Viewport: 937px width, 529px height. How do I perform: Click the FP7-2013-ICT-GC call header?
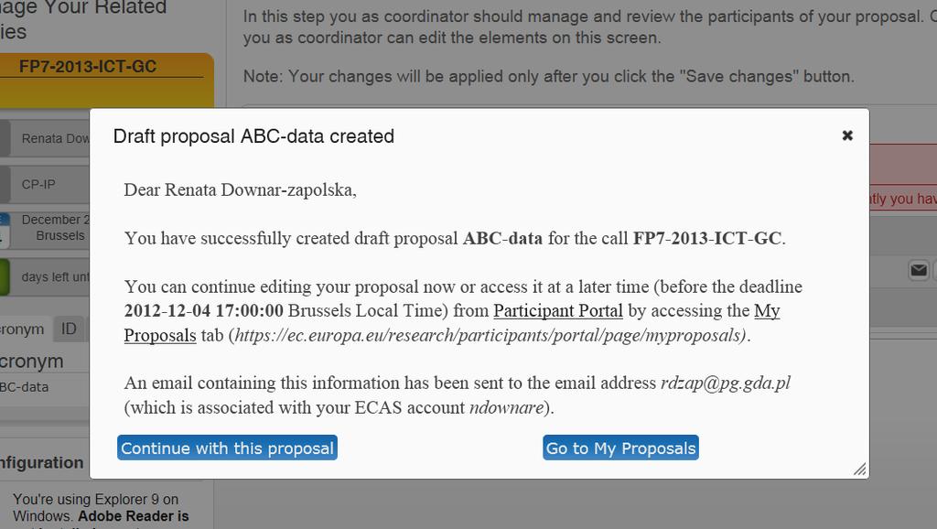click(x=88, y=66)
